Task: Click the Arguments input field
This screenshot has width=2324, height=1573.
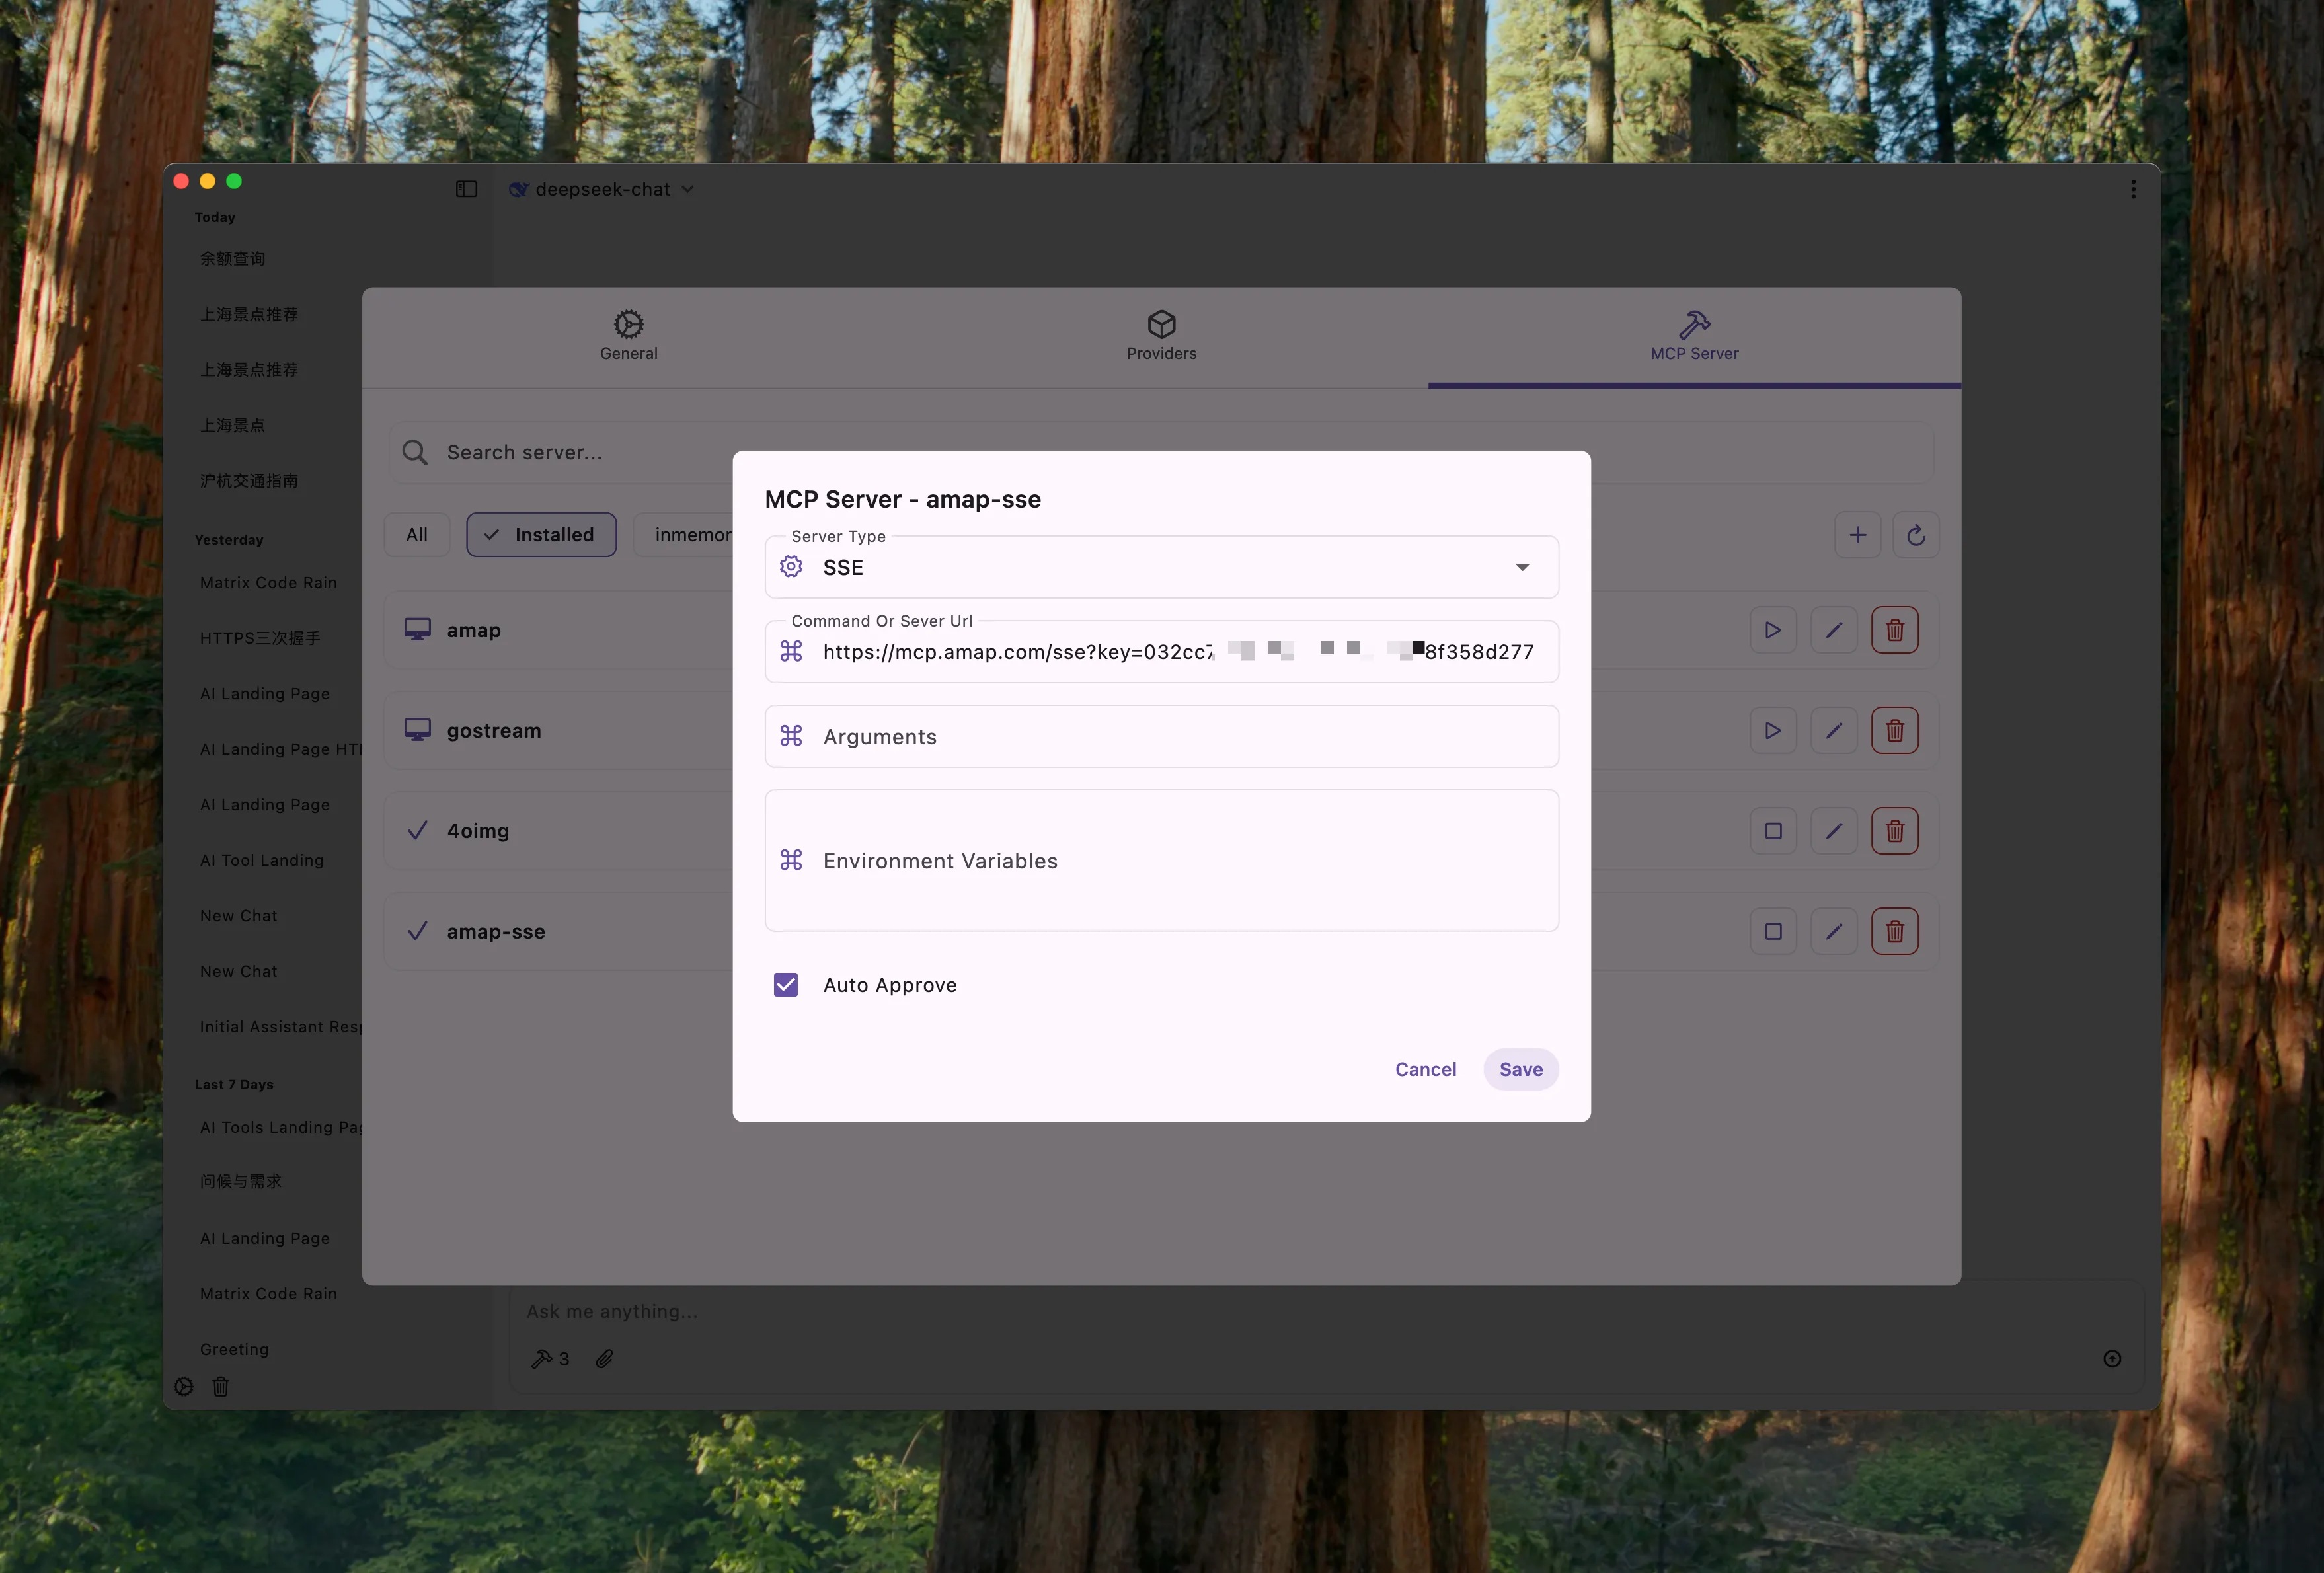Action: 1160,737
